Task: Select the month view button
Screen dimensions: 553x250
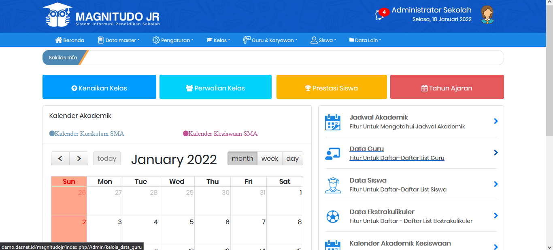Action: point(242,158)
